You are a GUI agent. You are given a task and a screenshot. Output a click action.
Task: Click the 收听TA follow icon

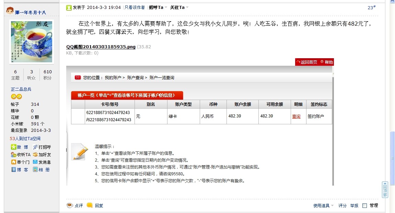[13, 154]
